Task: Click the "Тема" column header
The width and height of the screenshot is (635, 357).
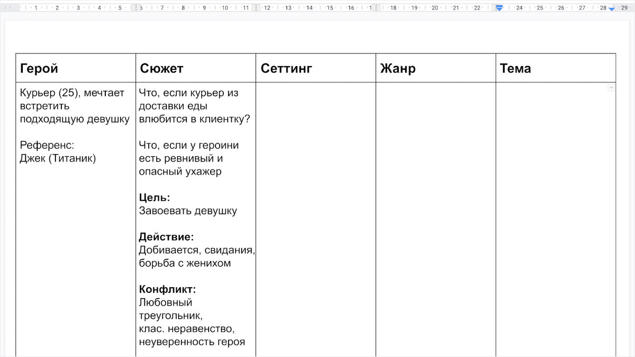Action: tap(515, 68)
